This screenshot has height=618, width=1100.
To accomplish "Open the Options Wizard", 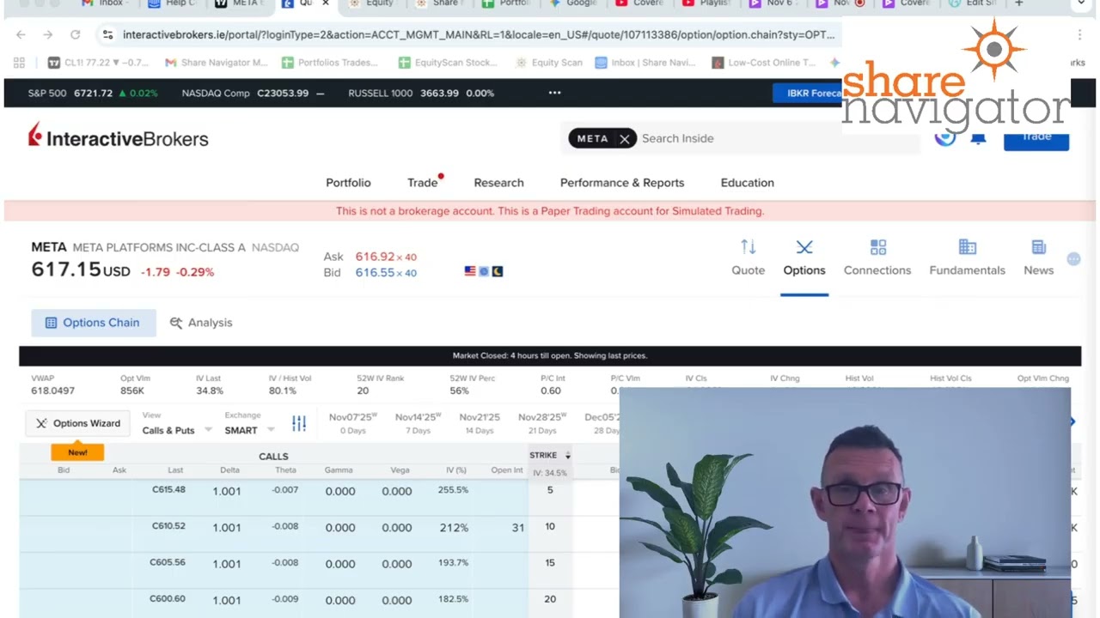I will [x=78, y=423].
